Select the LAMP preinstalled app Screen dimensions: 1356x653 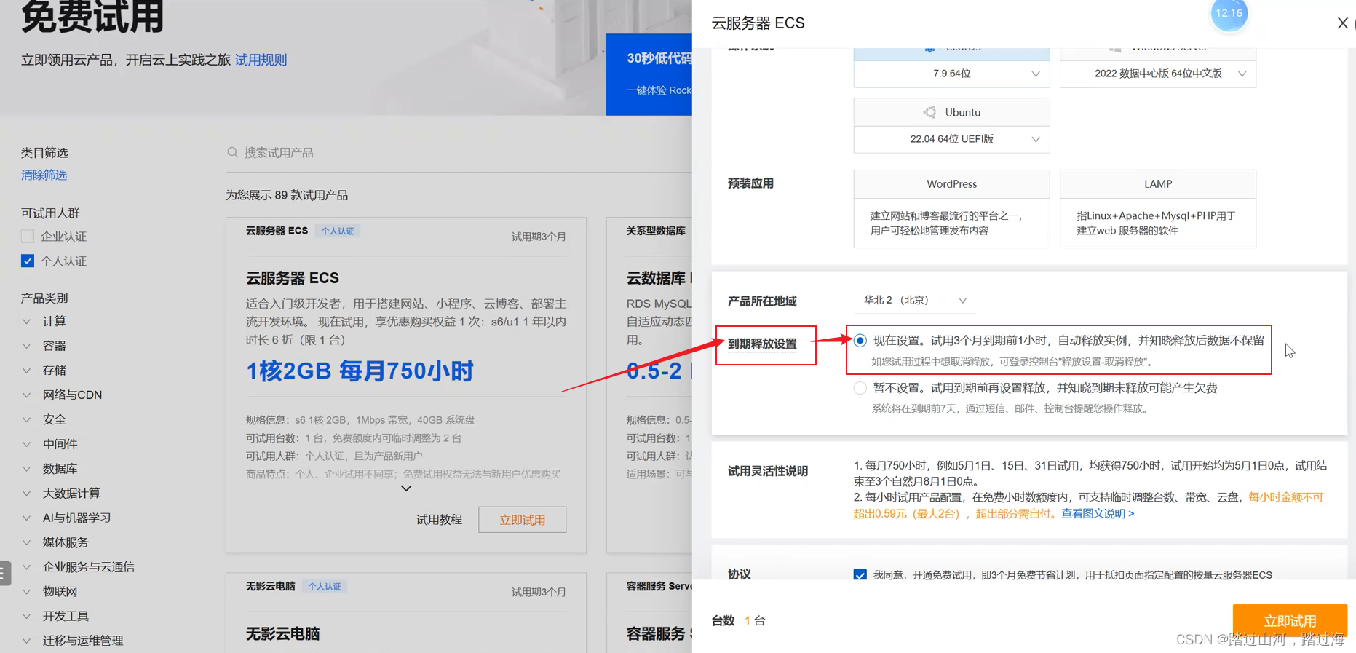[1158, 209]
